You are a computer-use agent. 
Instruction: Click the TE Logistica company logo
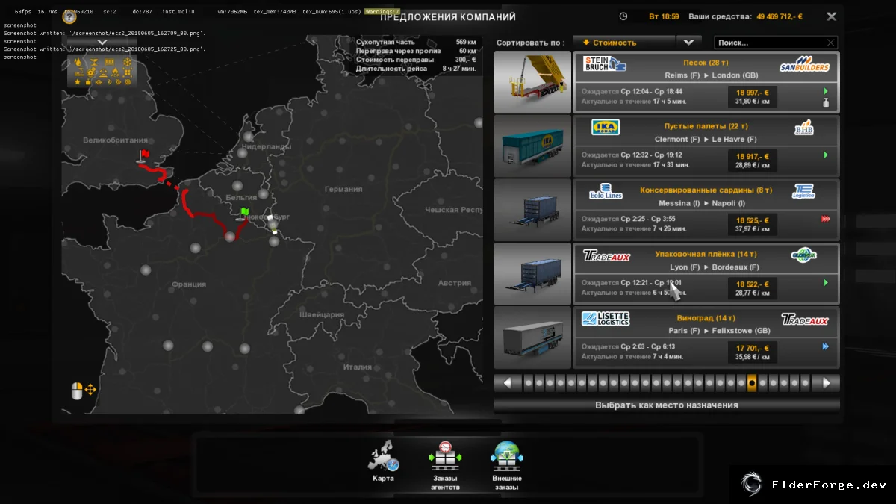(803, 192)
